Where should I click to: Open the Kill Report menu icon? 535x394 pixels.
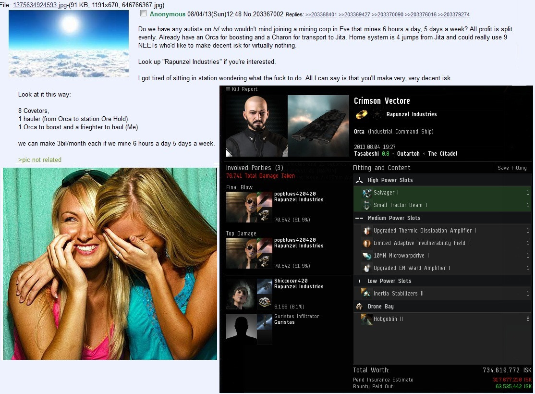click(228, 89)
